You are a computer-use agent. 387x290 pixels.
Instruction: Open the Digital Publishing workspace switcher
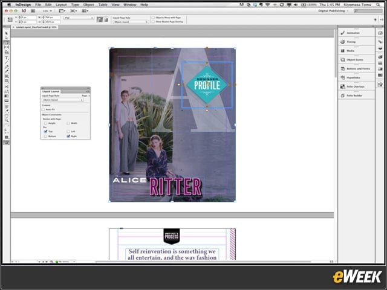(x=333, y=11)
